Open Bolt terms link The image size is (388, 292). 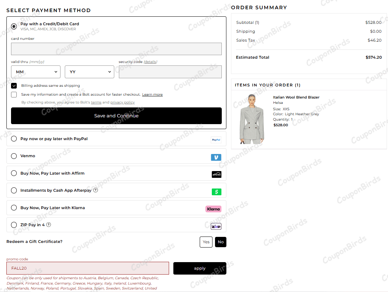point(96,102)
